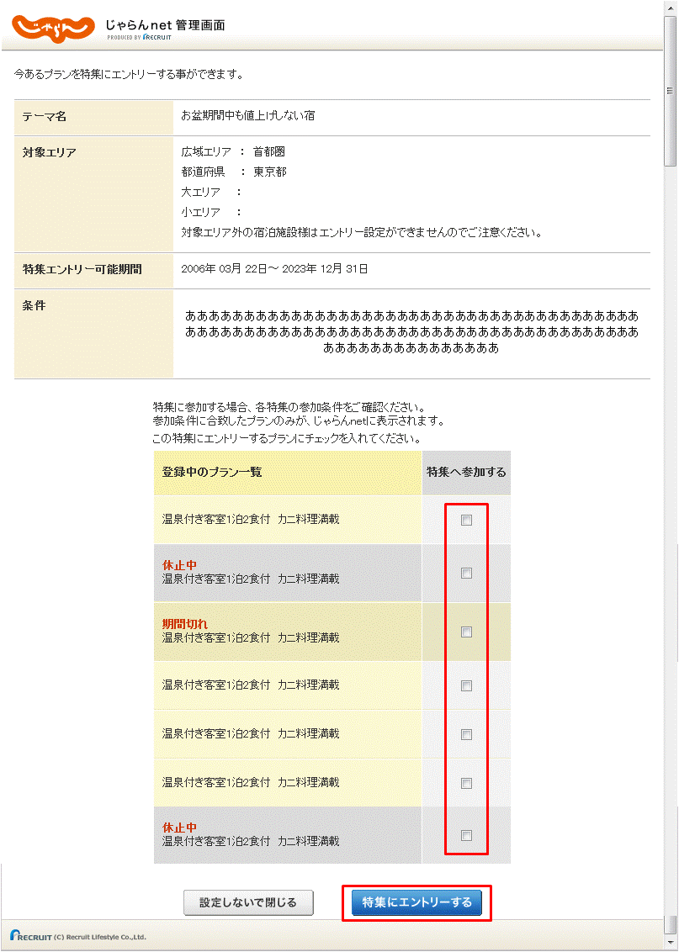Check the fifth plan row checkbox
Screen dimensions: 679x952
466,733
